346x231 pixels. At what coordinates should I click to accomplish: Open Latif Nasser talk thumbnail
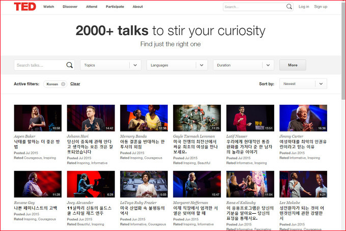pos(250,118)
